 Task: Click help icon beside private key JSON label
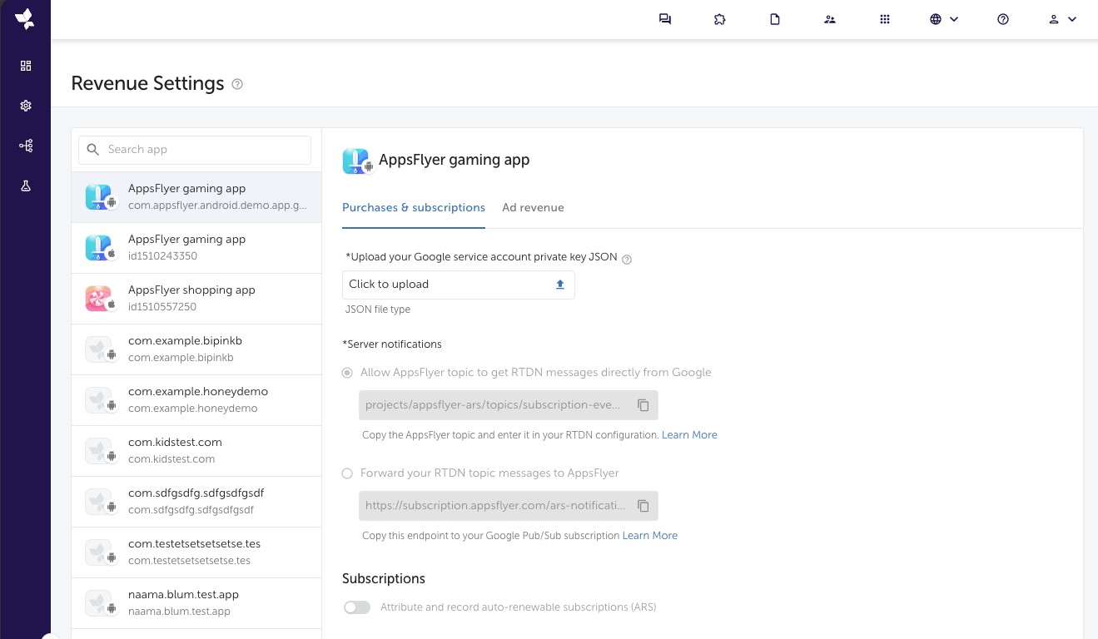pos(627,259)
